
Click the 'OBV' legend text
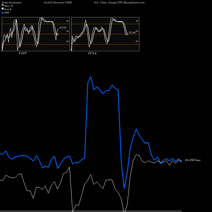click(x=7, y=13)
